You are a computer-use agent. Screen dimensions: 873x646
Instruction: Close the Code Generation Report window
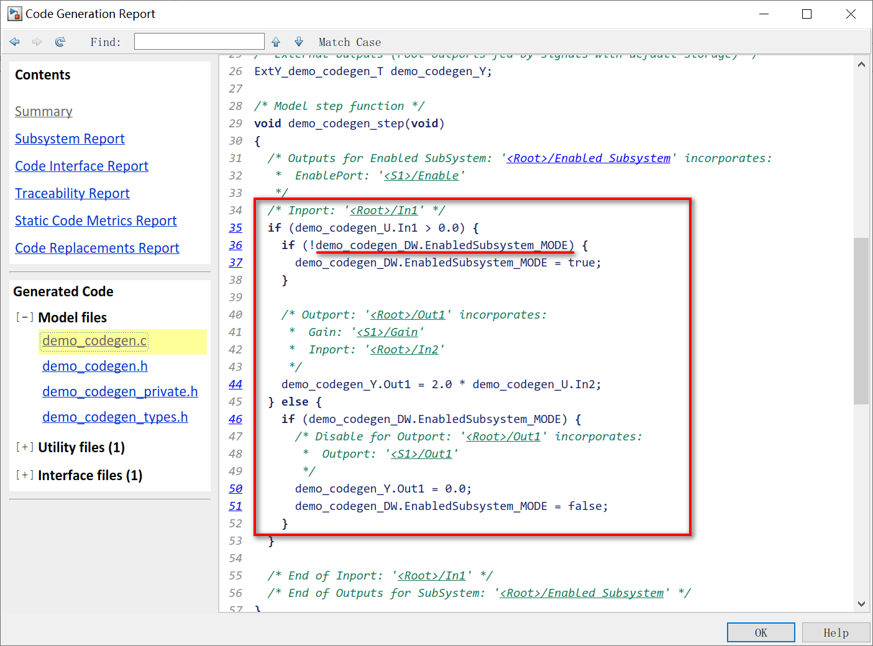pyautogui.click(x=851, y=14)
